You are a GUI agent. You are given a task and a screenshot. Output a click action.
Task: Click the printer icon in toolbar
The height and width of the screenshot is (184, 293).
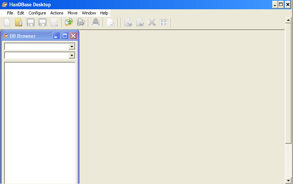(x=96, y=22)
